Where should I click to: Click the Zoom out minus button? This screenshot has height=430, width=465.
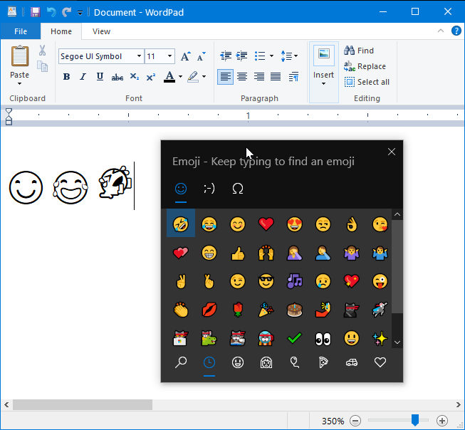(x=355, y=421)
